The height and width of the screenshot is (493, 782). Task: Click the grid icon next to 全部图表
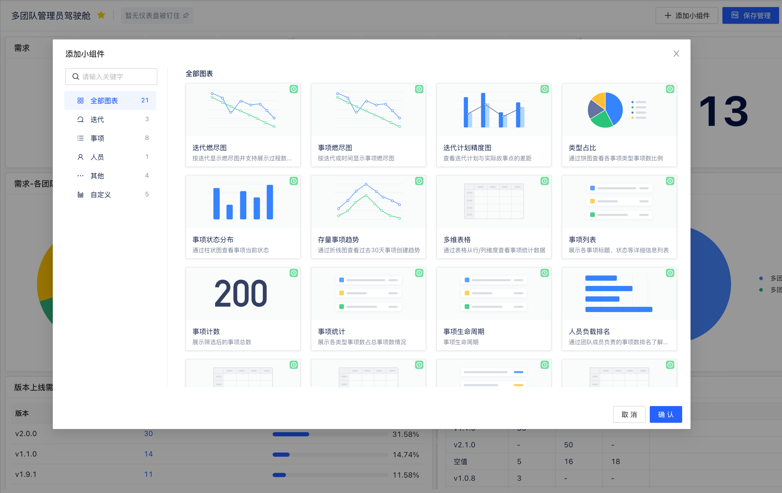pyautogui.click(x=80, y=101)
